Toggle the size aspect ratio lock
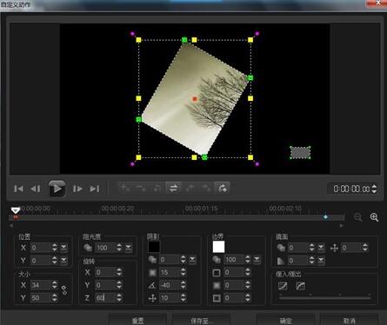The width and height of the screenshot is (387, 325). tap(64, 290)
